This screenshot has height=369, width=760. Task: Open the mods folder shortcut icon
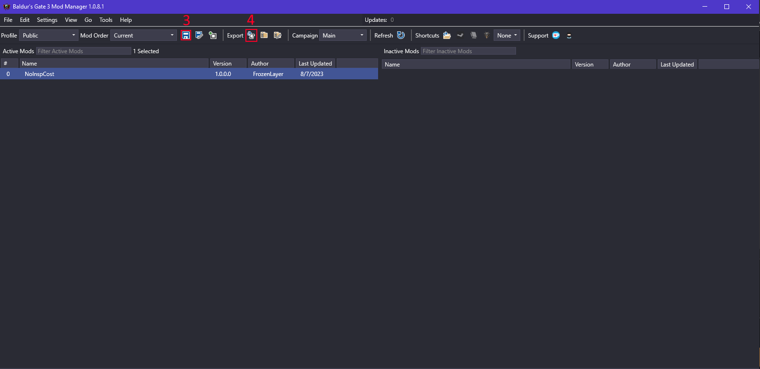[x=447, y=36]
